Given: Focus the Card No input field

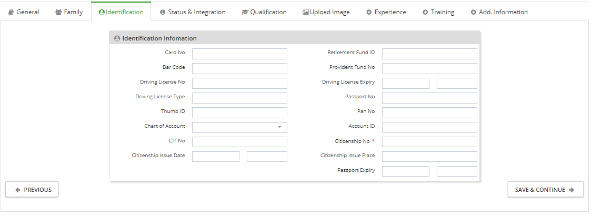Looking at the screenshot, I should (x=239, y=54).
